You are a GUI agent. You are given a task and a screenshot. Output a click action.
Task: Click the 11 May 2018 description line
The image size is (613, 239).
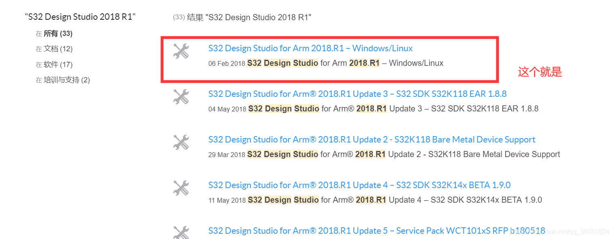375,200
